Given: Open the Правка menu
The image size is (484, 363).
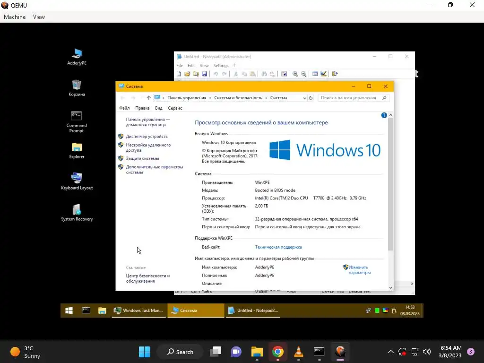Looking at the screenshot, I should [142, 108].
